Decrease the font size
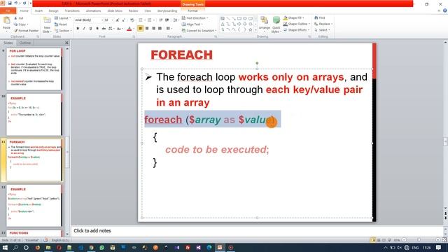 pyautogui.click(x=123, y=20)
